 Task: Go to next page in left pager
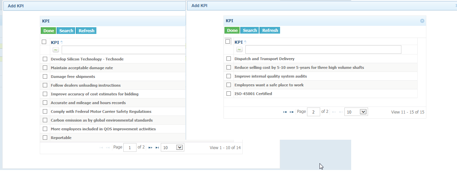150,147
